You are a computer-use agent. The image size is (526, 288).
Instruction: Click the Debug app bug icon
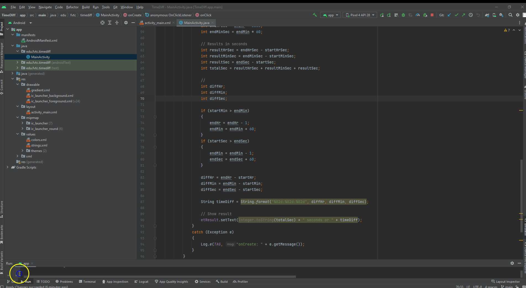coord(403,15)
